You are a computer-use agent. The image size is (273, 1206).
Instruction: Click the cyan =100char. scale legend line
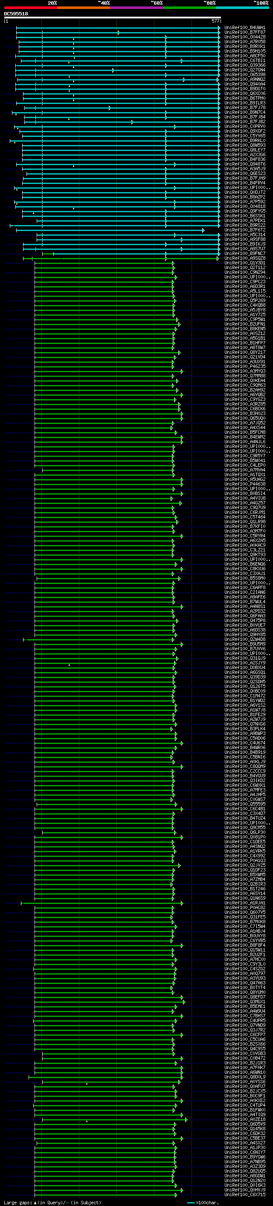tap(190, 1203)
